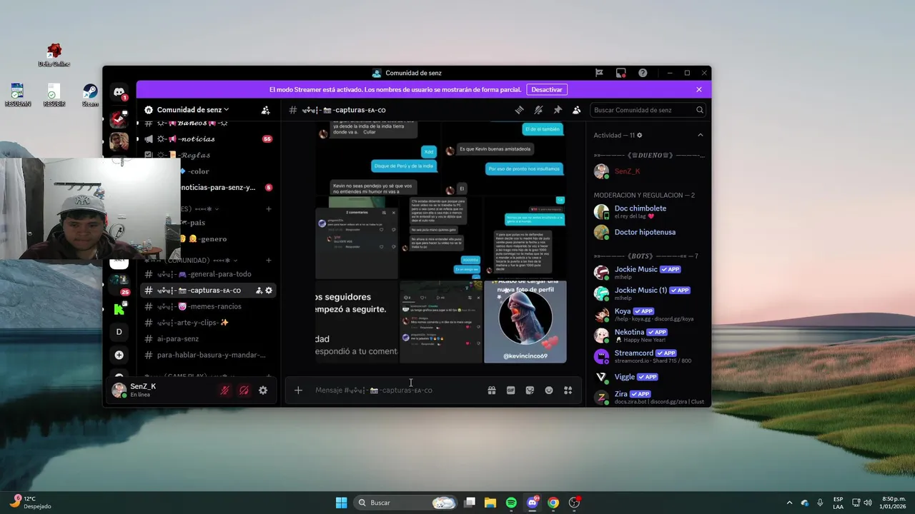This screenshot has height=514, width=915.
Task: Open User Settings gear
Action: pyautogui.click(x=263, y=390)
